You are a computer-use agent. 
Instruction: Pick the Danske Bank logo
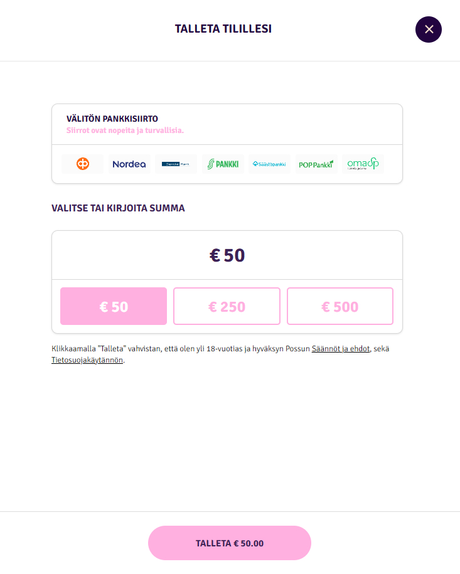coord(176,164)
